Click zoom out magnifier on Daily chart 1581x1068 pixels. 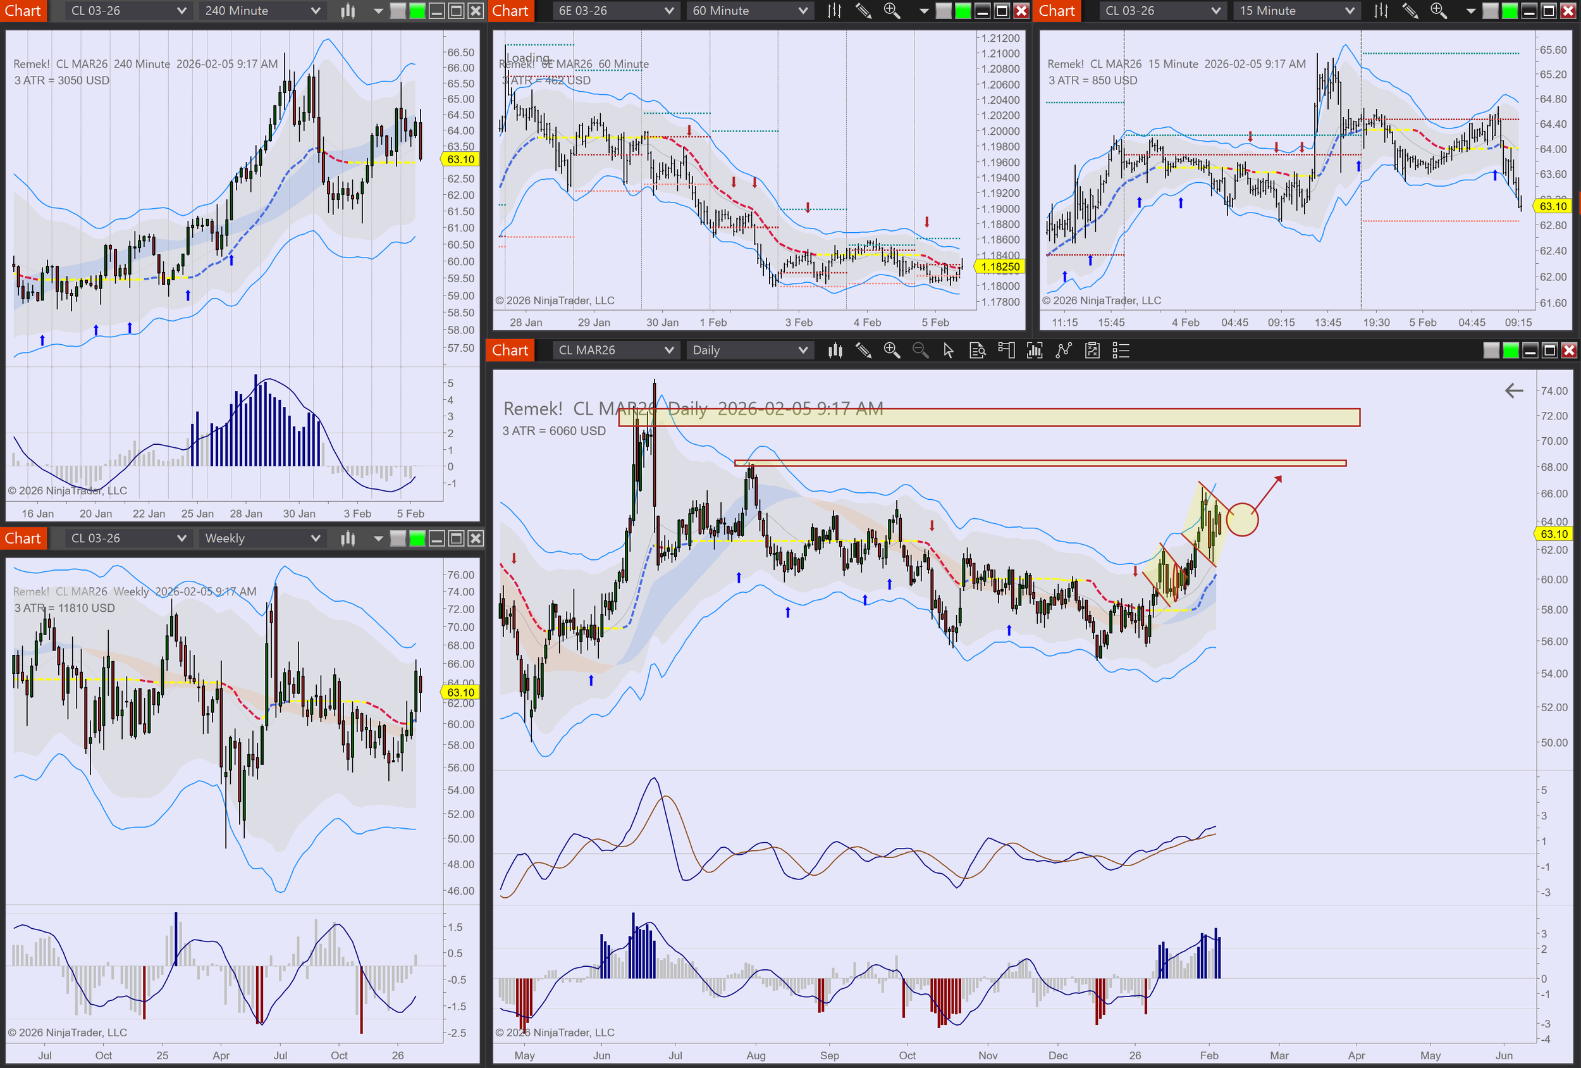coord(920,351)
